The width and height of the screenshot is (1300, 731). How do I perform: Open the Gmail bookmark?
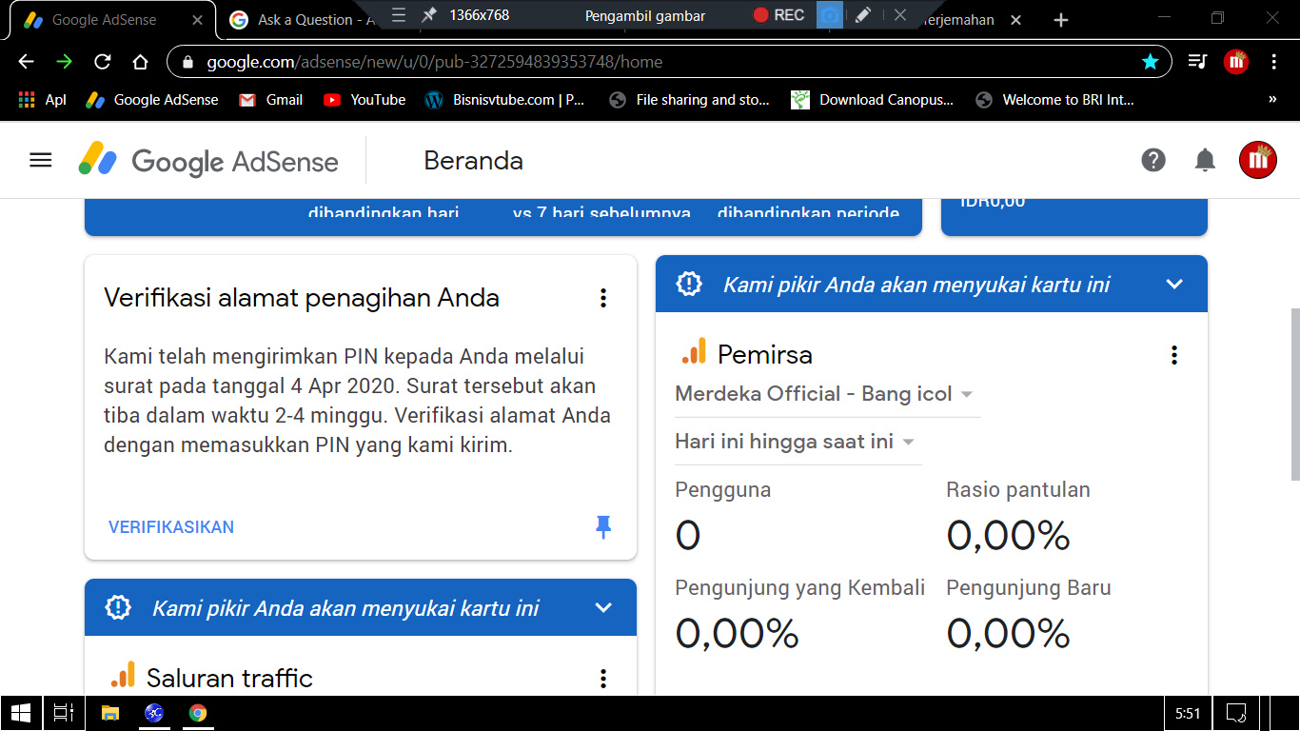pyautogui.click(x=271, y=99)
